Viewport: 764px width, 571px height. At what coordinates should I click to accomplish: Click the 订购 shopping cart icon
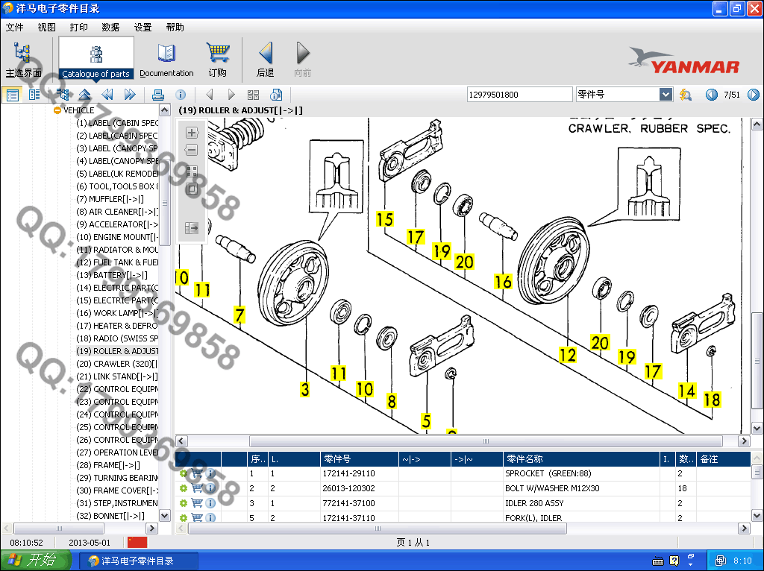(x=218, y=59)
